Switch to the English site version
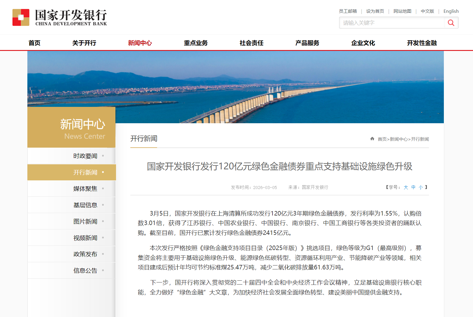The width and height of the screenshot is (473, 317). point(451,11)
